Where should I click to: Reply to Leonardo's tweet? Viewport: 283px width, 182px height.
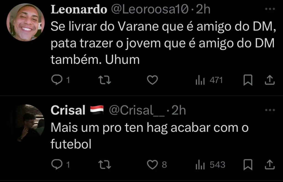(57, 80)
